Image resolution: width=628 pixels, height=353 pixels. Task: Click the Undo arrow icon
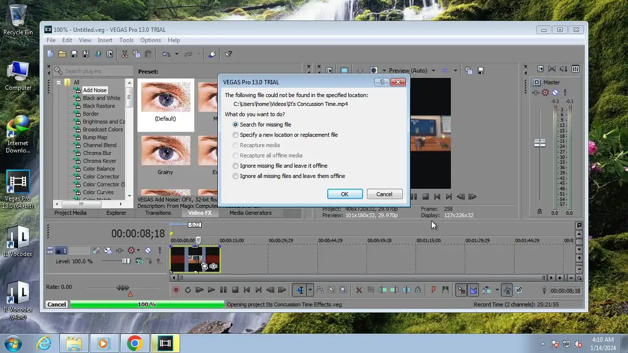[166, 54]
